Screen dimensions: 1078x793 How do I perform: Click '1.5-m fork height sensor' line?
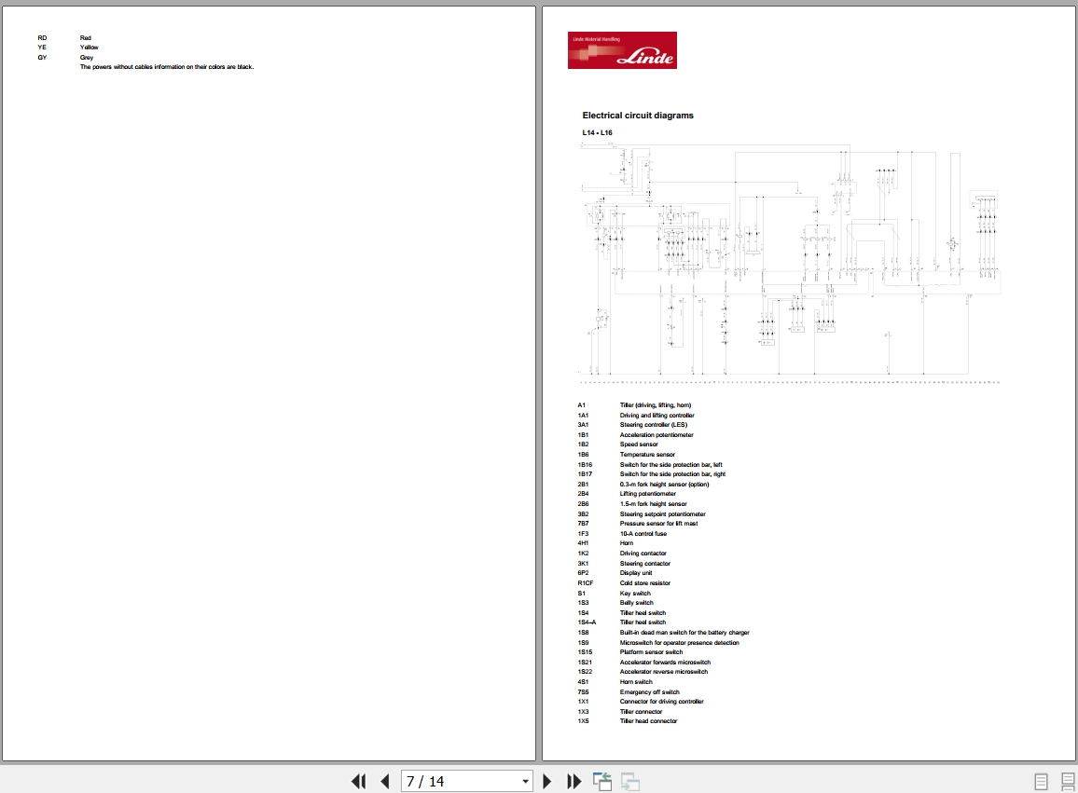click(x=653, y=504)
